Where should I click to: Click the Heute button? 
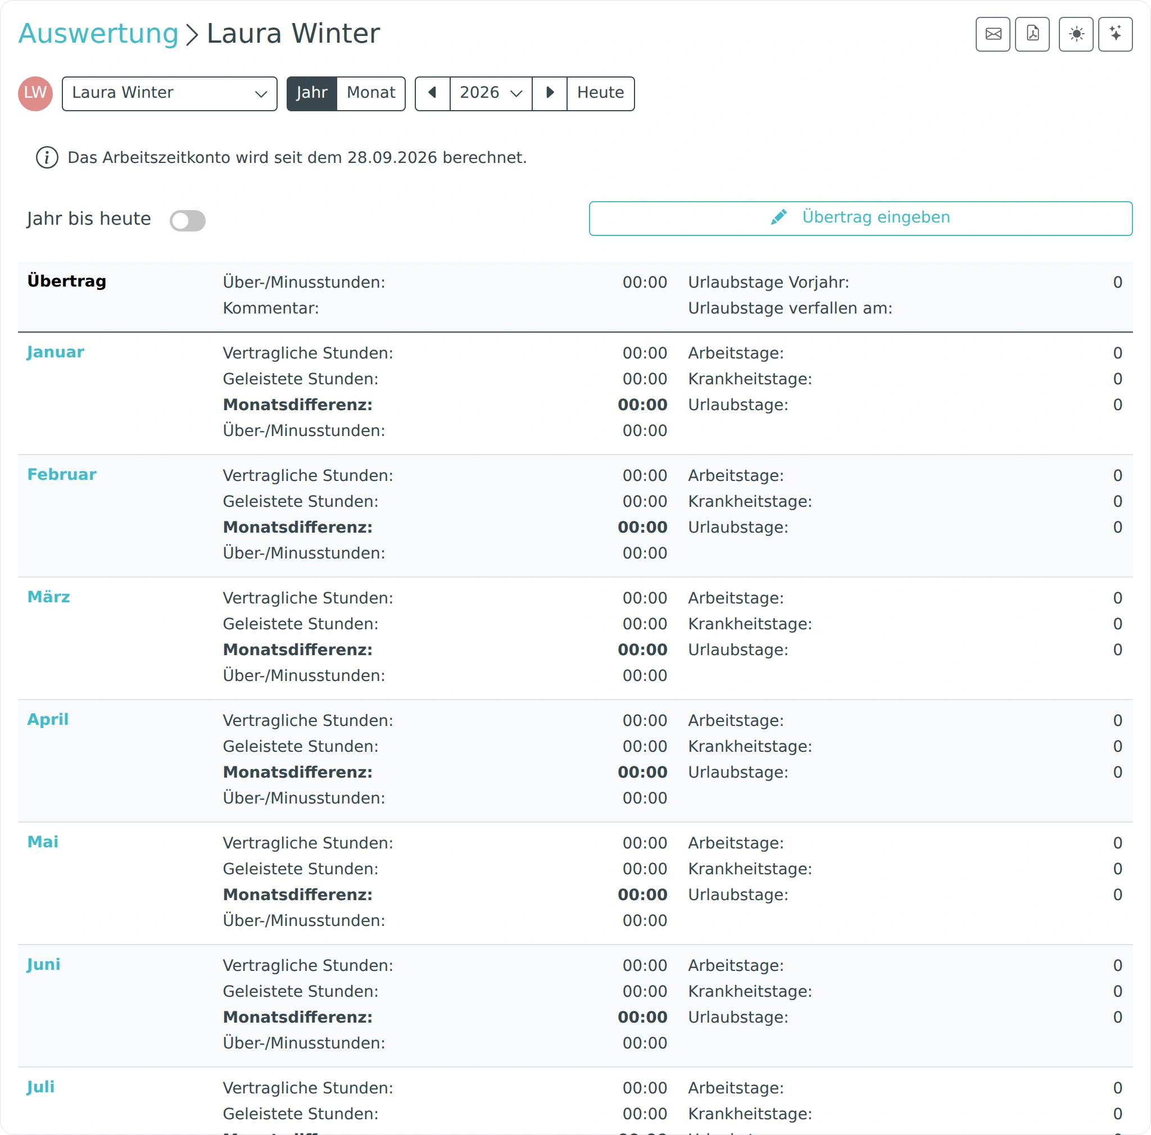coord(601,93)
